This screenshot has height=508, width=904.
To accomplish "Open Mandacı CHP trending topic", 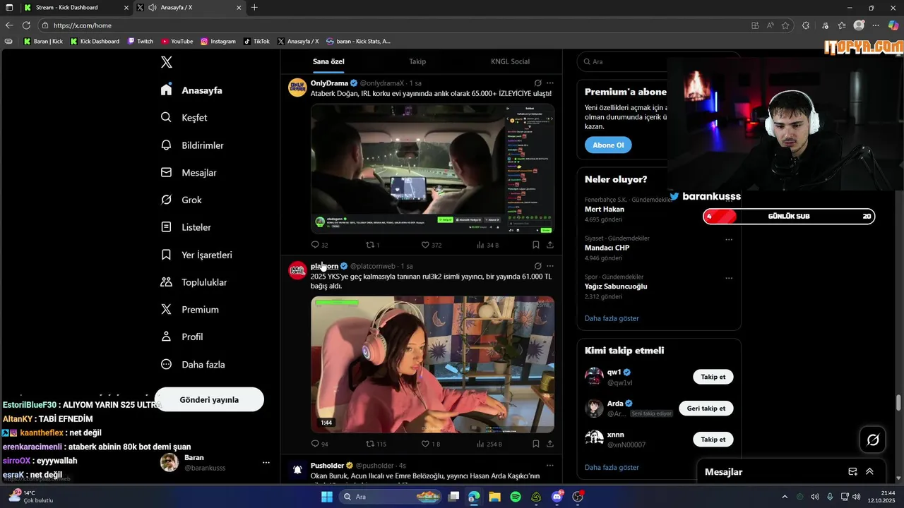I will 607,248.
